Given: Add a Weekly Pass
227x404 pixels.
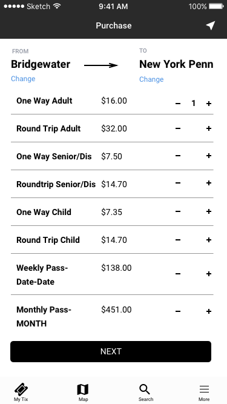Looking at the screenshot, I should tap(209, 274).
